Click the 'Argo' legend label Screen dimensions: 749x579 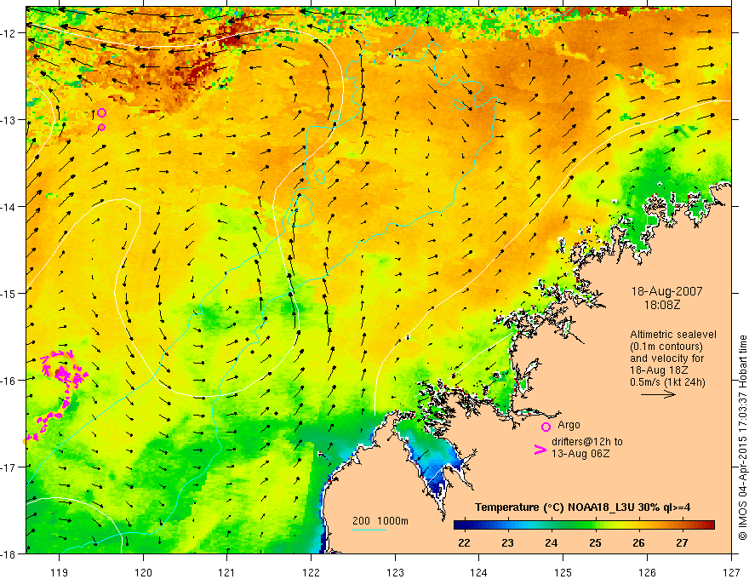[x=569, y=425]
